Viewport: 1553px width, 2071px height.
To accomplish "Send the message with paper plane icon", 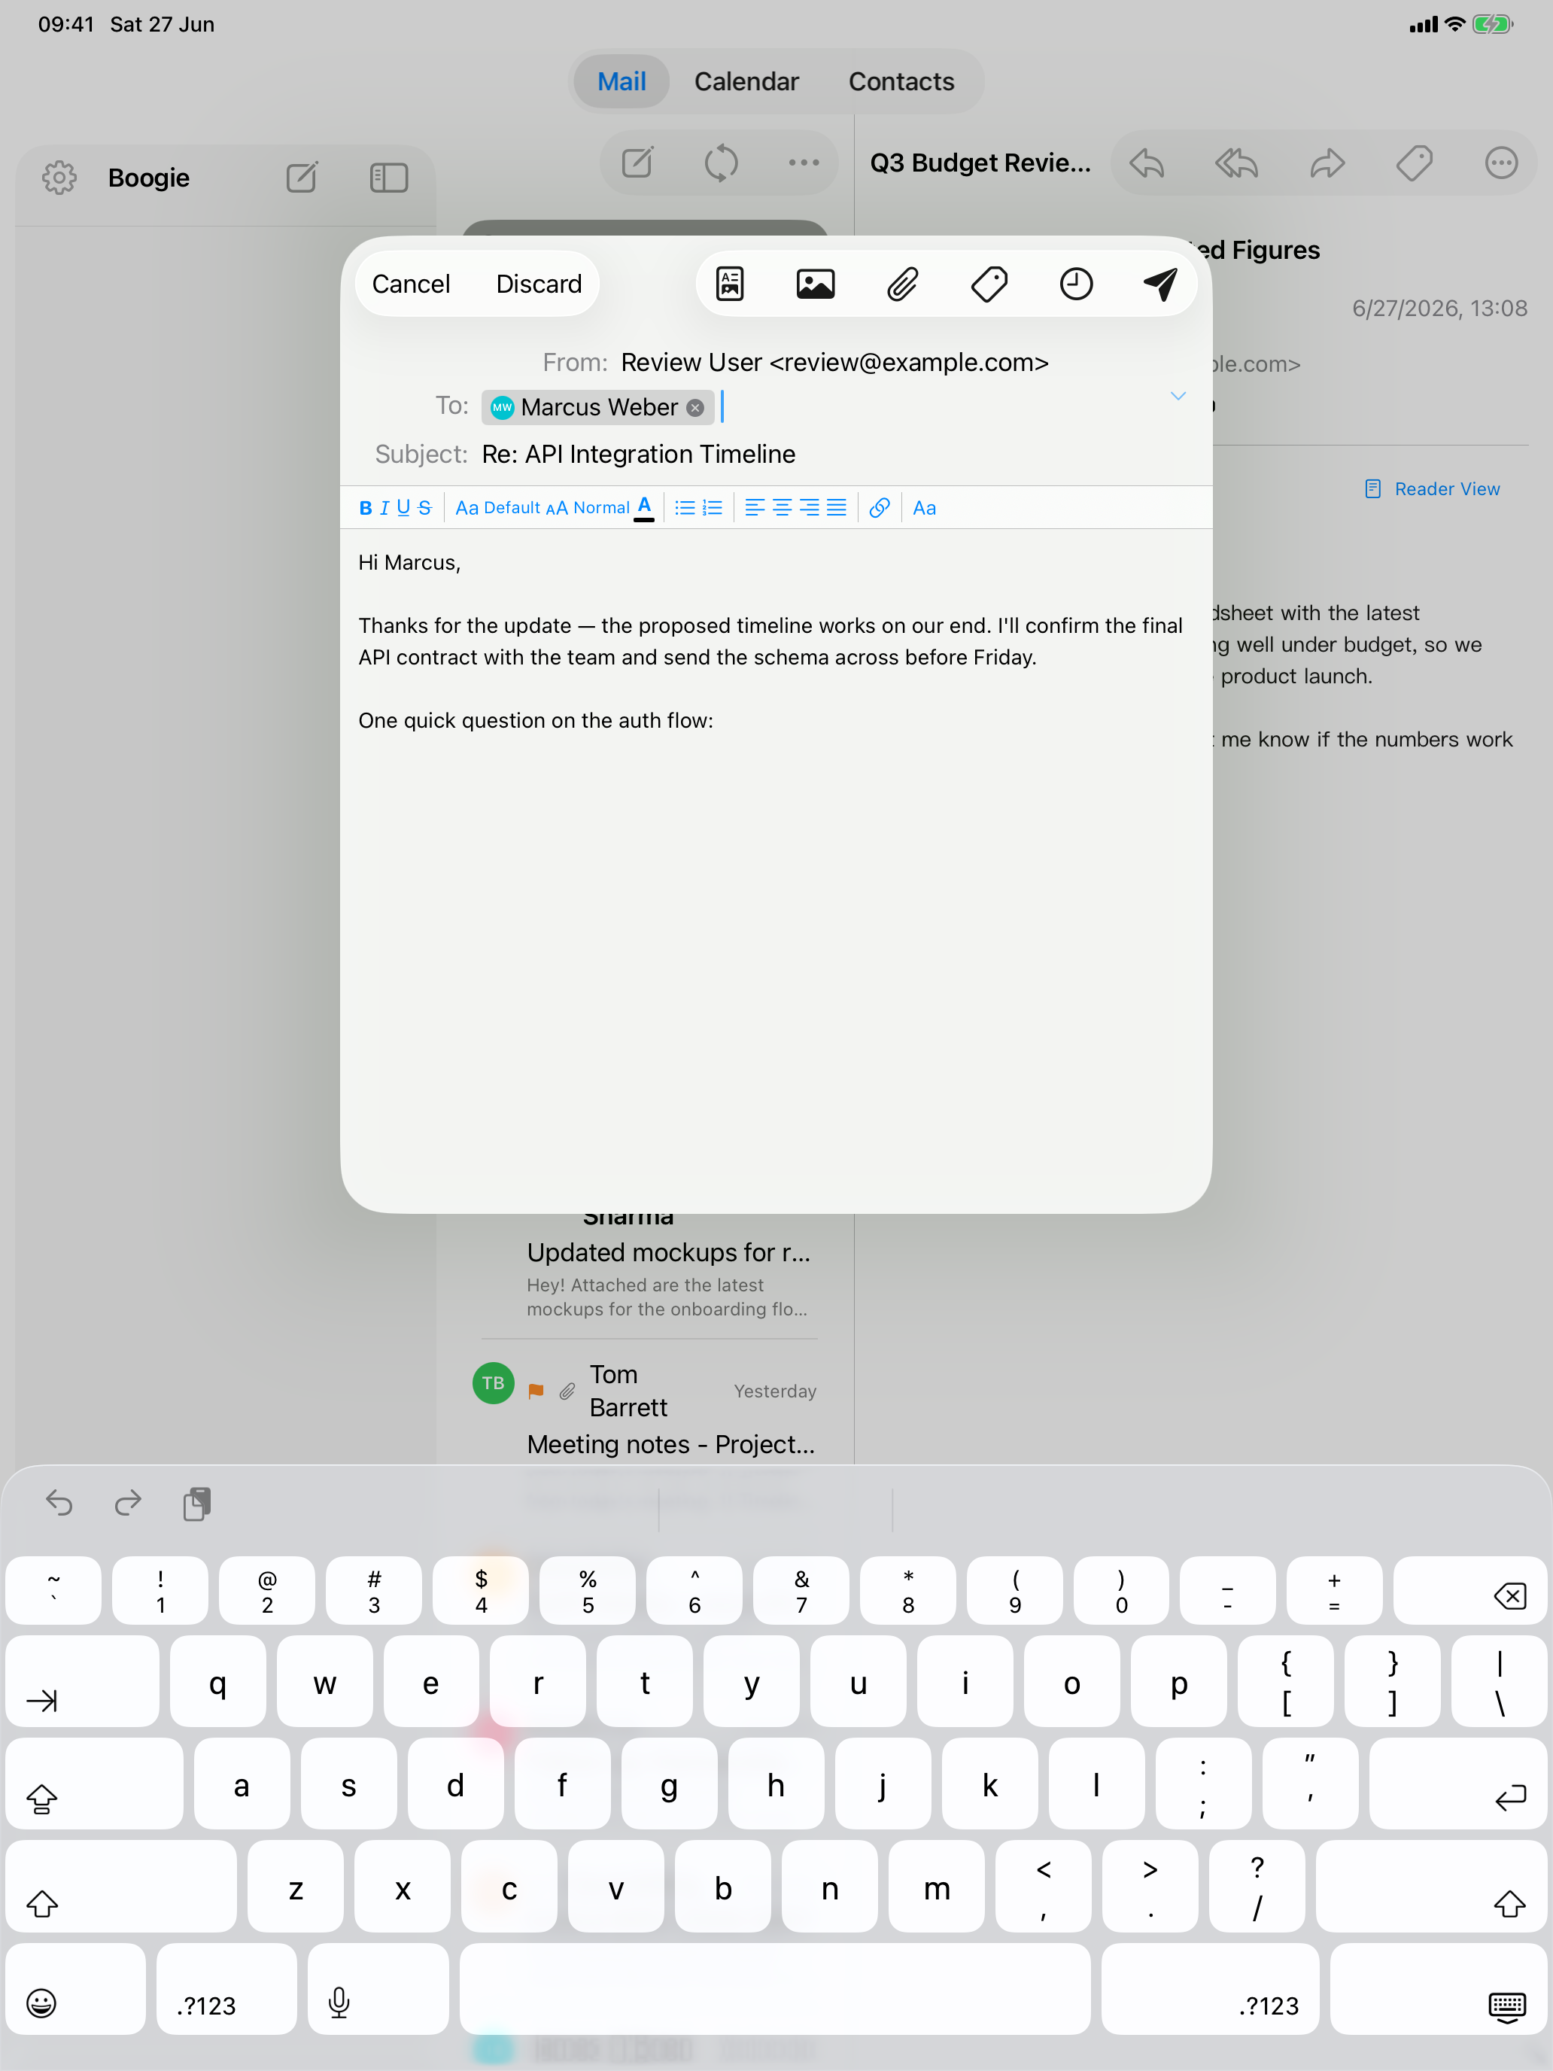I will click(1161, 284).
